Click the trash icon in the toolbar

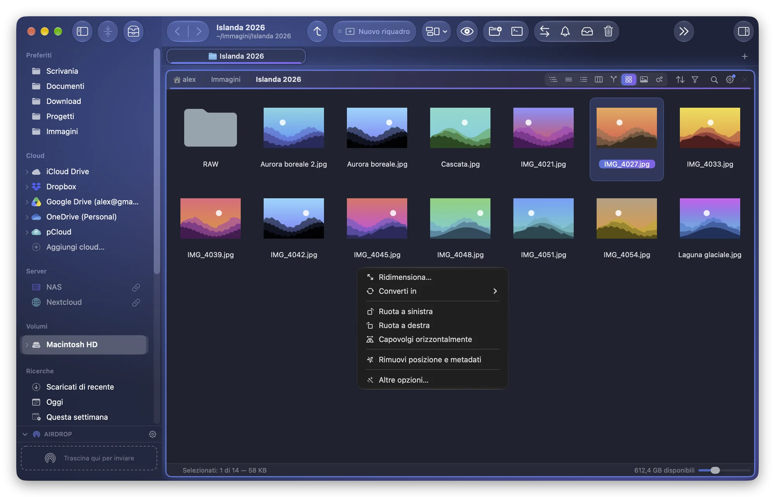[x=608, y=31]
